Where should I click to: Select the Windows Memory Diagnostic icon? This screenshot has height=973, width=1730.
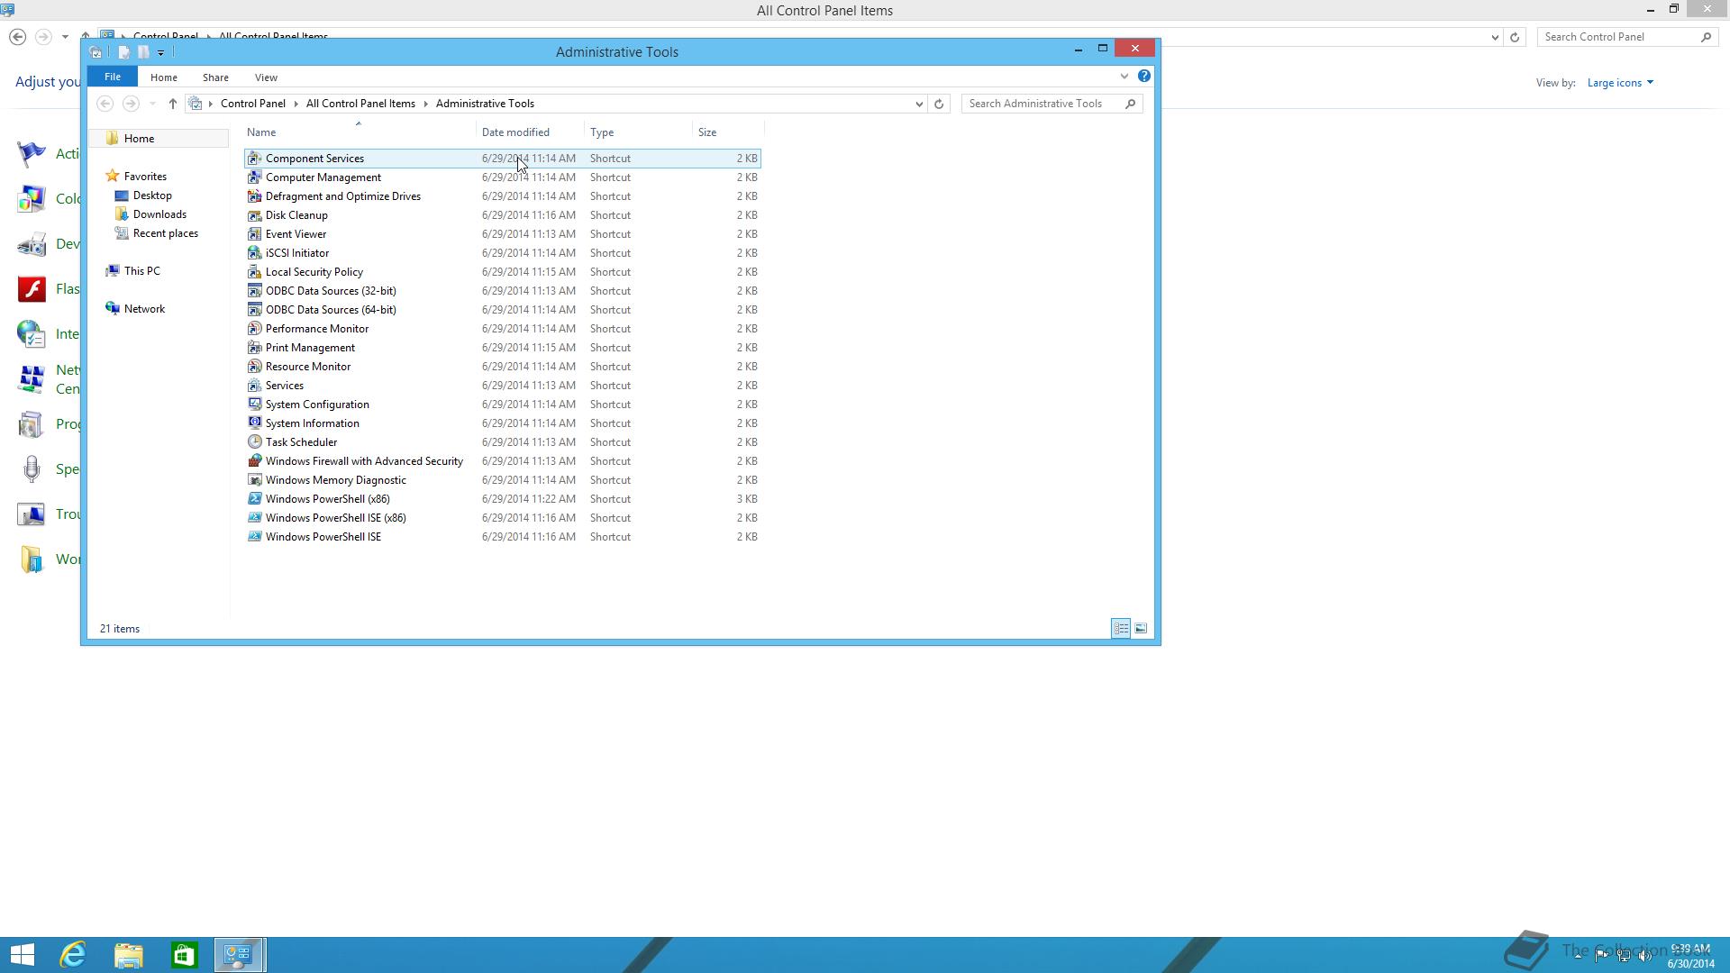point(254,480)
